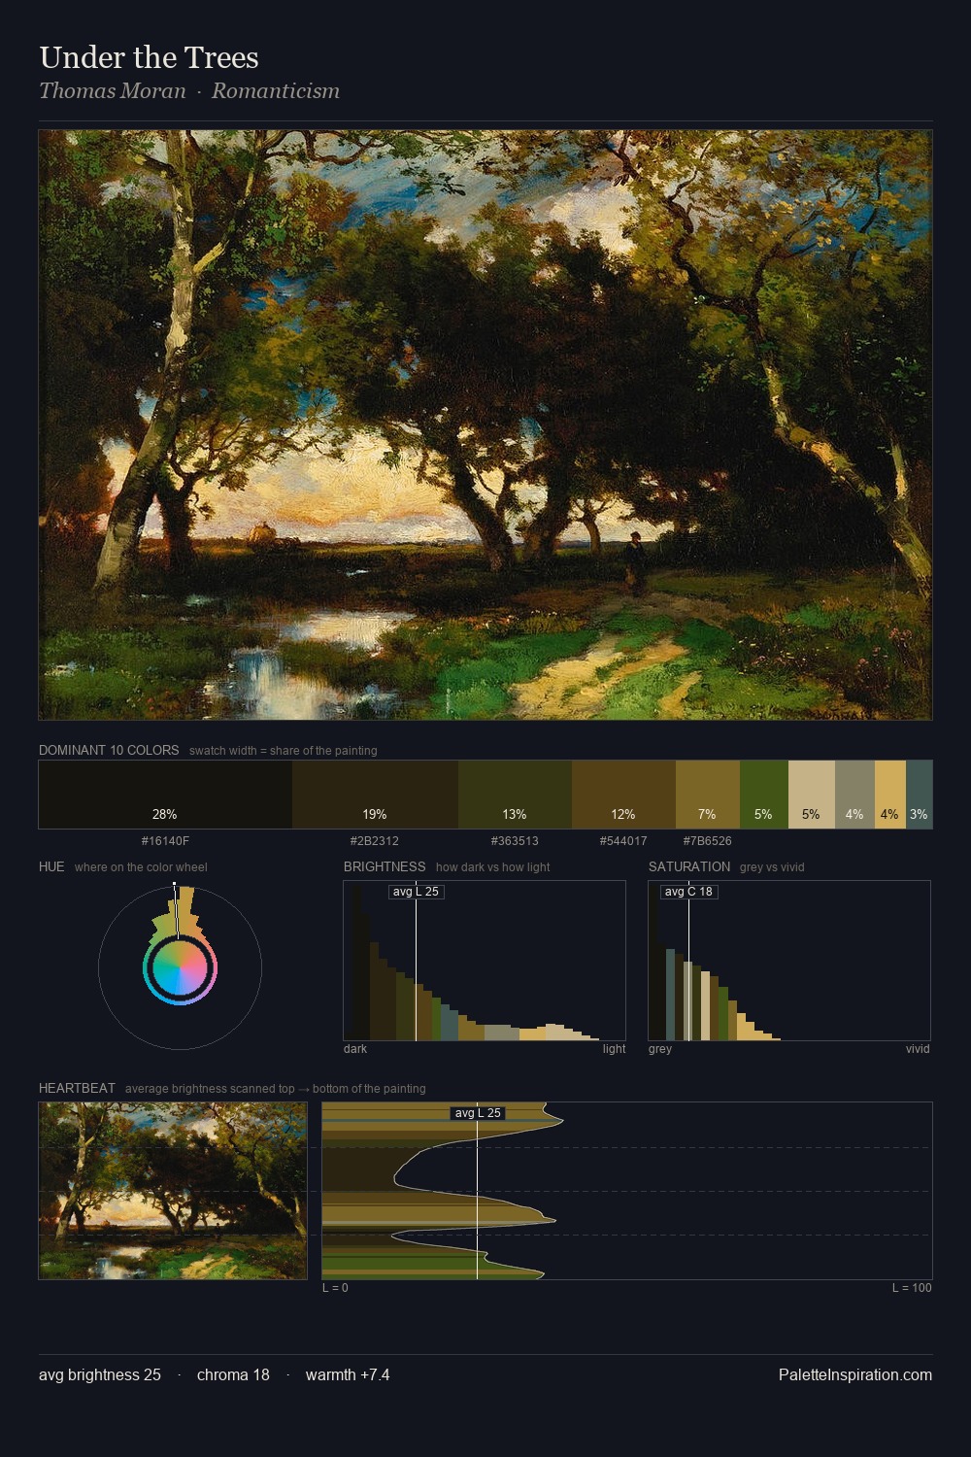Screen dimensions: 971x1457
Task: Open the main Under the Trees painting
Action: click(485, 424)
